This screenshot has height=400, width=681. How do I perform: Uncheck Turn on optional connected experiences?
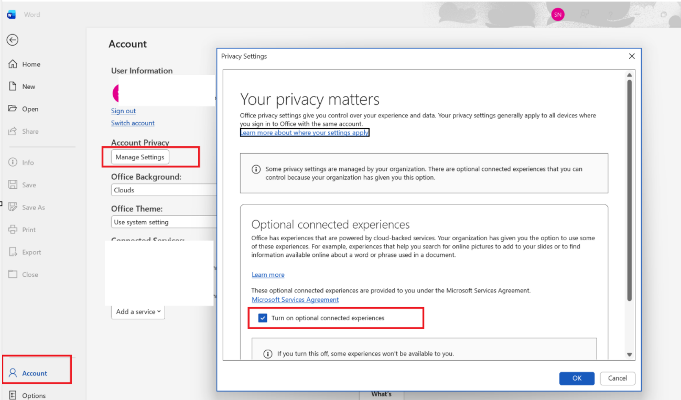point(263,318)
